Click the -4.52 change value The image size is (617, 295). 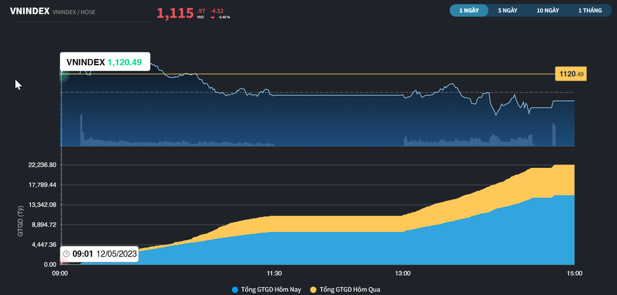click(x=218, y=10)
